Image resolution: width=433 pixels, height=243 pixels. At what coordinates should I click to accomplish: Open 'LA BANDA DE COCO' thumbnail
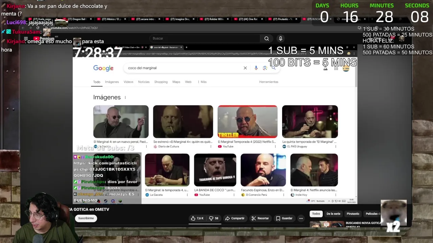click(215, 170)
